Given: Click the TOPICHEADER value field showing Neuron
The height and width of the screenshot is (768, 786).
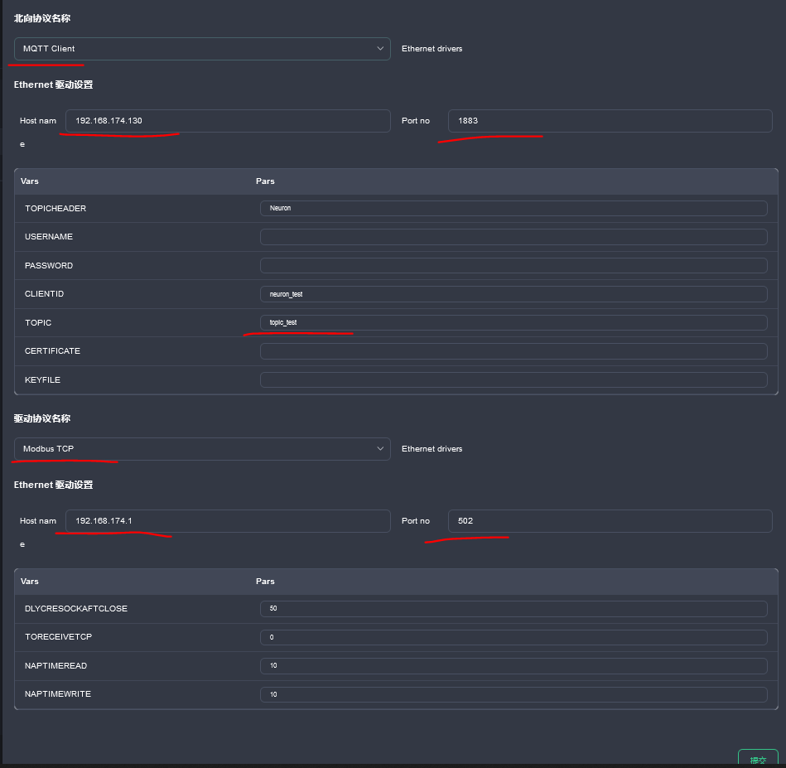Looking at the screenshot, I should 514,208.
